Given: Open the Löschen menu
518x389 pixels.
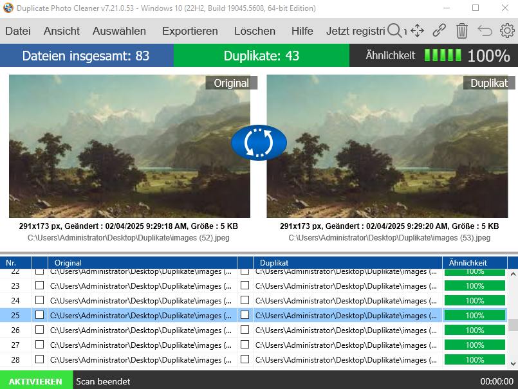Looking at the screenshot, I should pyautogui.click(x=255, y=31).
